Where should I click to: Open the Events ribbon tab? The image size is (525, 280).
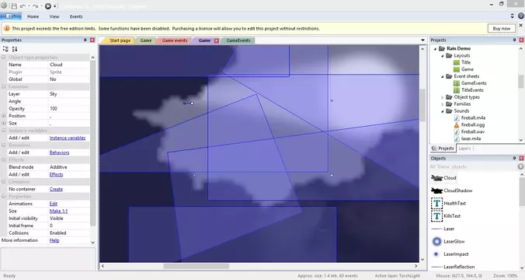point(76,16)
